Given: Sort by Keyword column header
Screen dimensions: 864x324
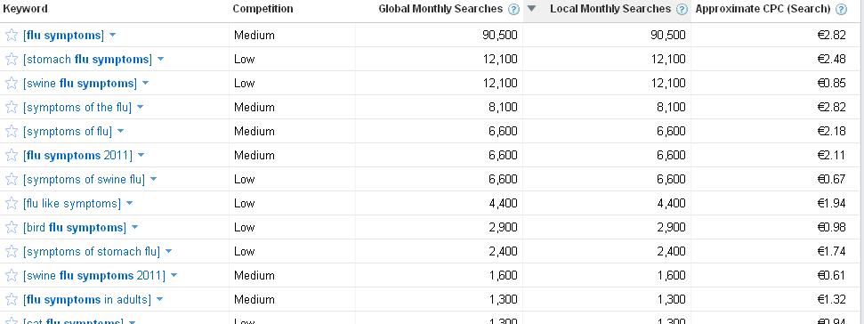Looking at the screenshot, I should coord(25,9).
